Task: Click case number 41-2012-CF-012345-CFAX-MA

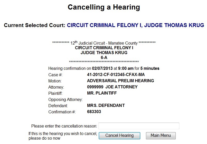Action: [x=116, y=75]
